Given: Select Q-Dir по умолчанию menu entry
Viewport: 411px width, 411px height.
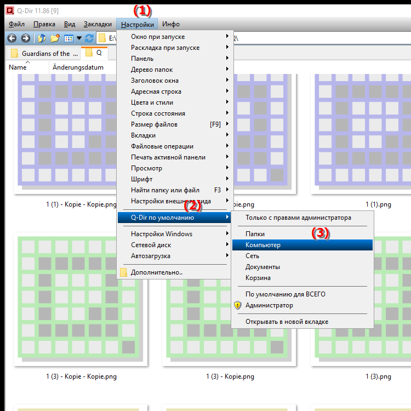Looking at the screenshot, I should point(174,218).
